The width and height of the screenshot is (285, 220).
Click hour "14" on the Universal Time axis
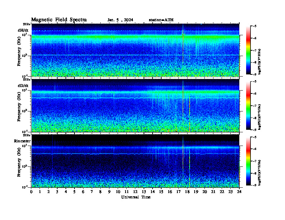pos(153,192)
